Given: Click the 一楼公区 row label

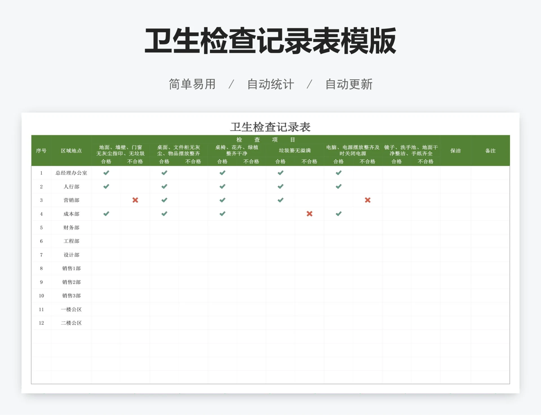Looking at the screenshot, I should 71,309.
